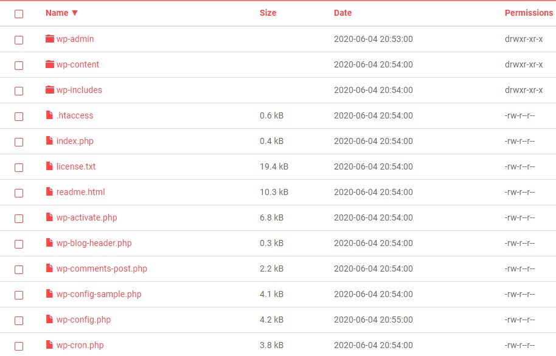Screen dimensions: 556x356
Task: Check the wp-activate.php checkbox
Action: click(19, 219)
